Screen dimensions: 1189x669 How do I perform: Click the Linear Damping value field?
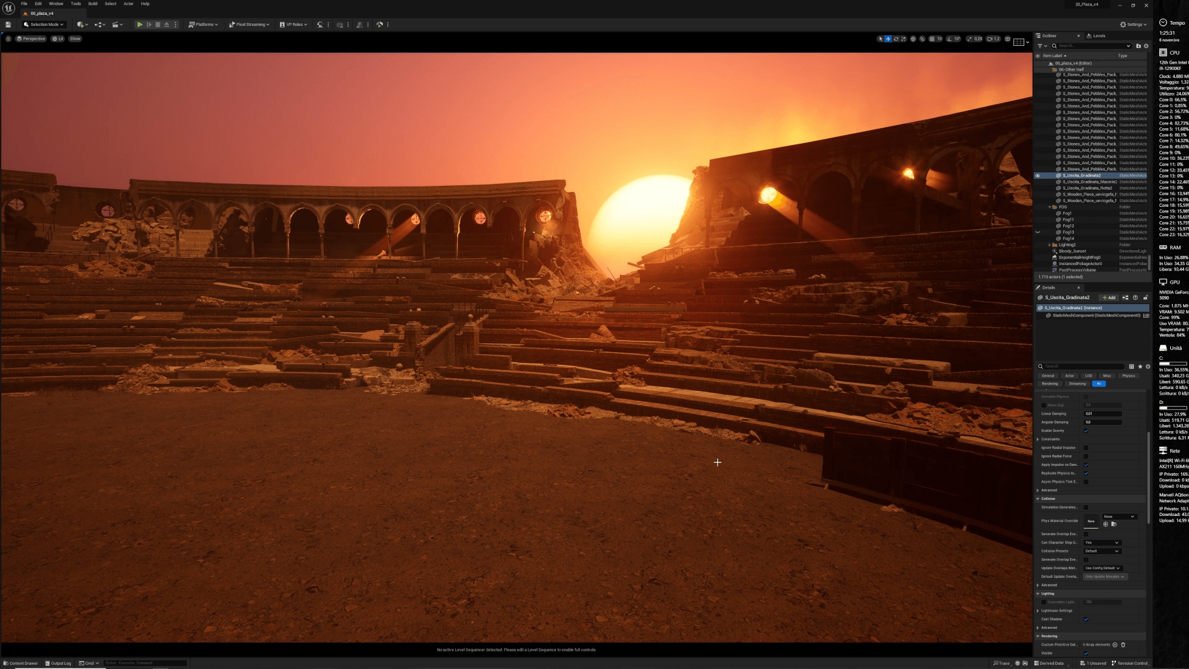(1102, 414)
